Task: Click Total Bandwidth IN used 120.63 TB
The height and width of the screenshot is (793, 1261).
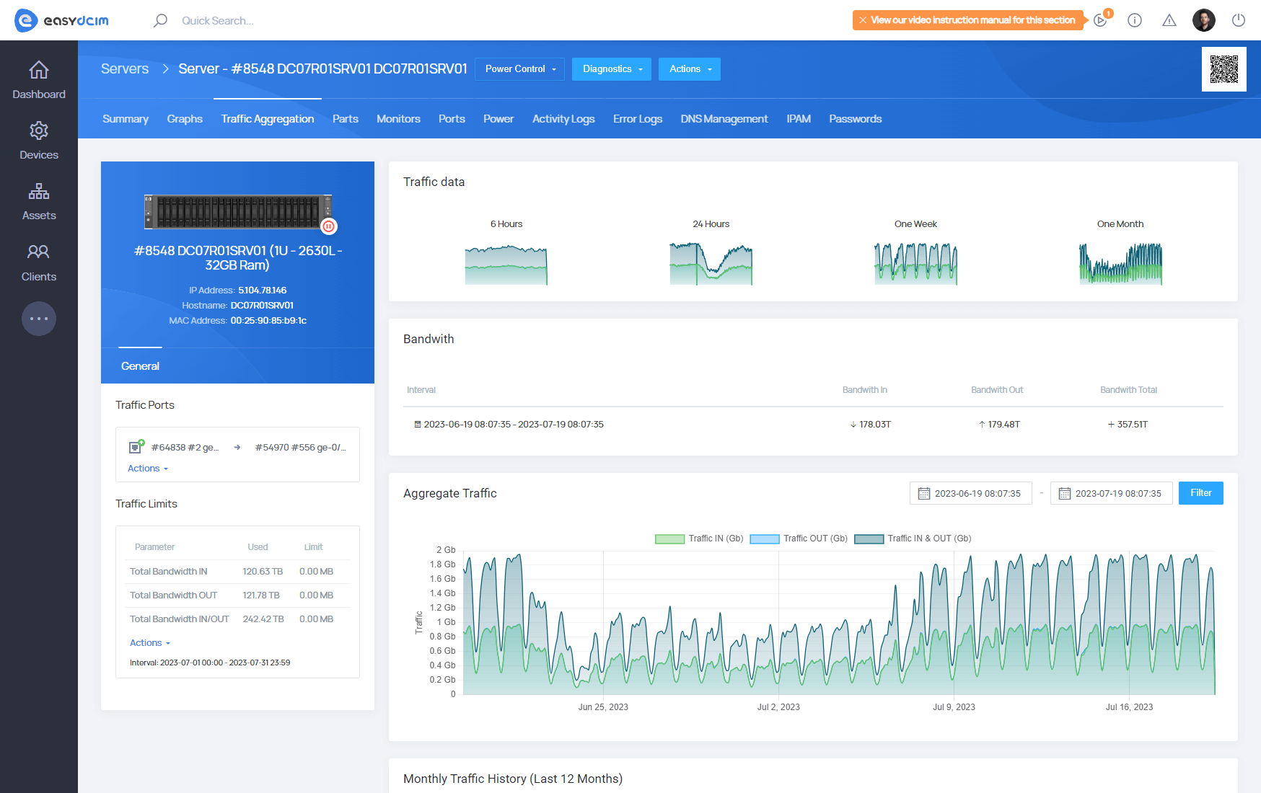Action: click(263, 572)
